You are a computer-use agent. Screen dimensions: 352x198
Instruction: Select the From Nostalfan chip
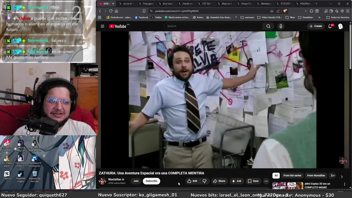[316, 175]
